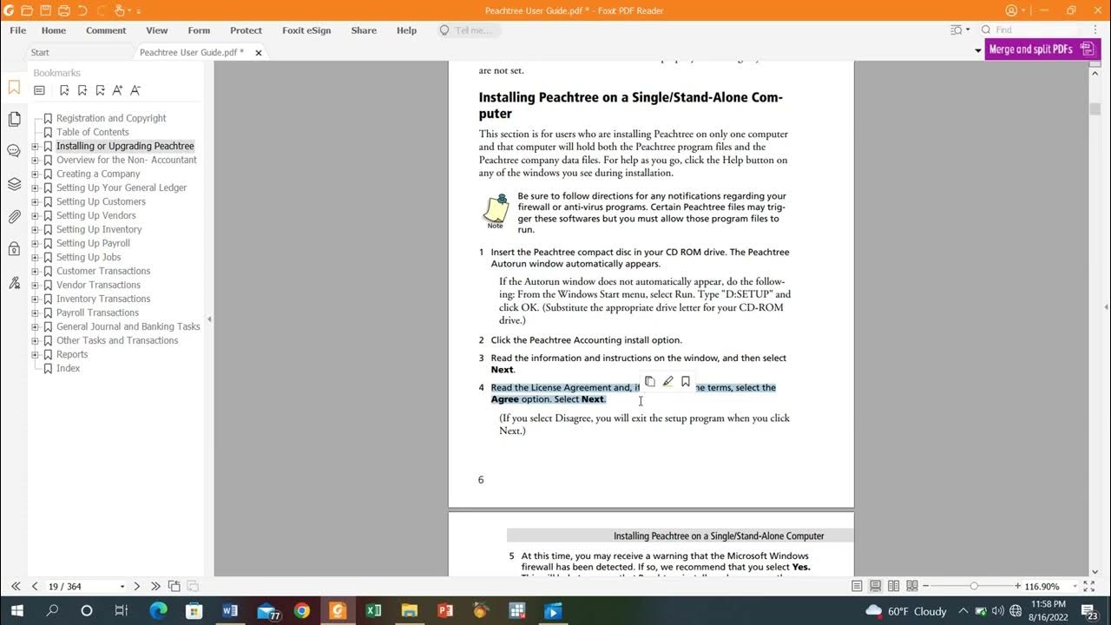Open the Foxit eSign ribbon tab
1111x625 pixels.
pos(306,30)
